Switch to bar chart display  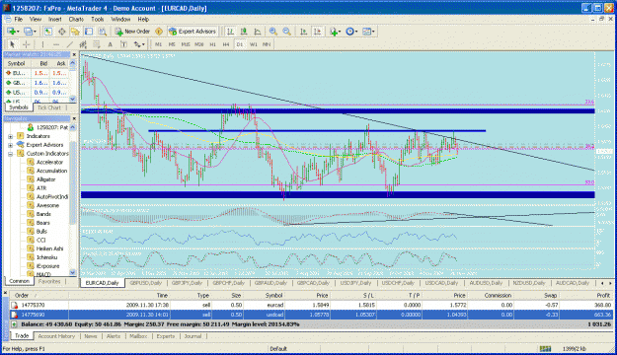[x=231, y=32]
